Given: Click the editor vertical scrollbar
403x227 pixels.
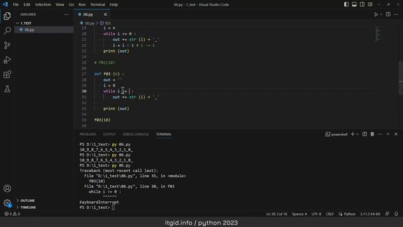Looking at the screenshot, I should pos(400,78).
